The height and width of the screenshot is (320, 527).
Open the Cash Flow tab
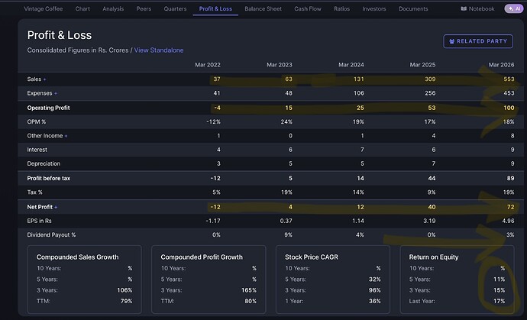308,8
